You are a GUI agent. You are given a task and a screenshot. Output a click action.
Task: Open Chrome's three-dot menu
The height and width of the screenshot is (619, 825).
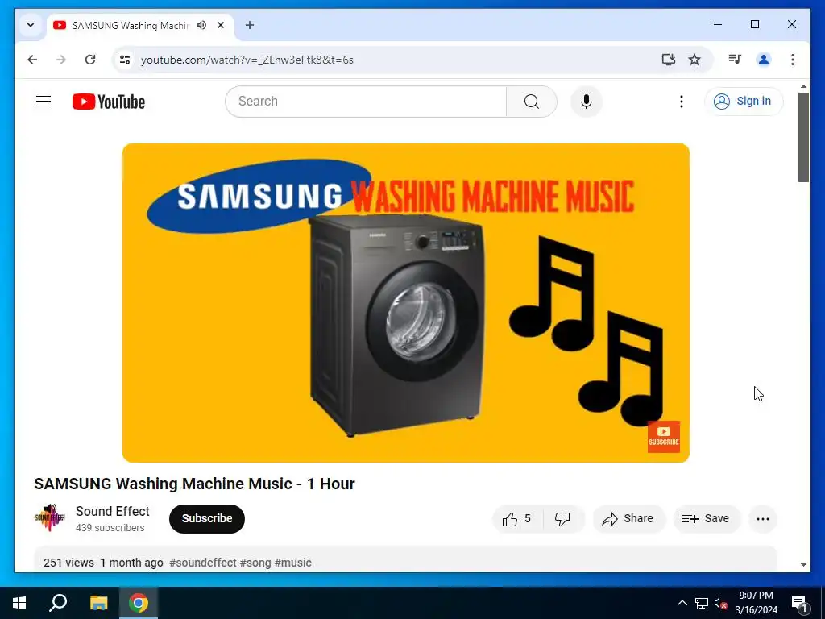tap(793, 60)
